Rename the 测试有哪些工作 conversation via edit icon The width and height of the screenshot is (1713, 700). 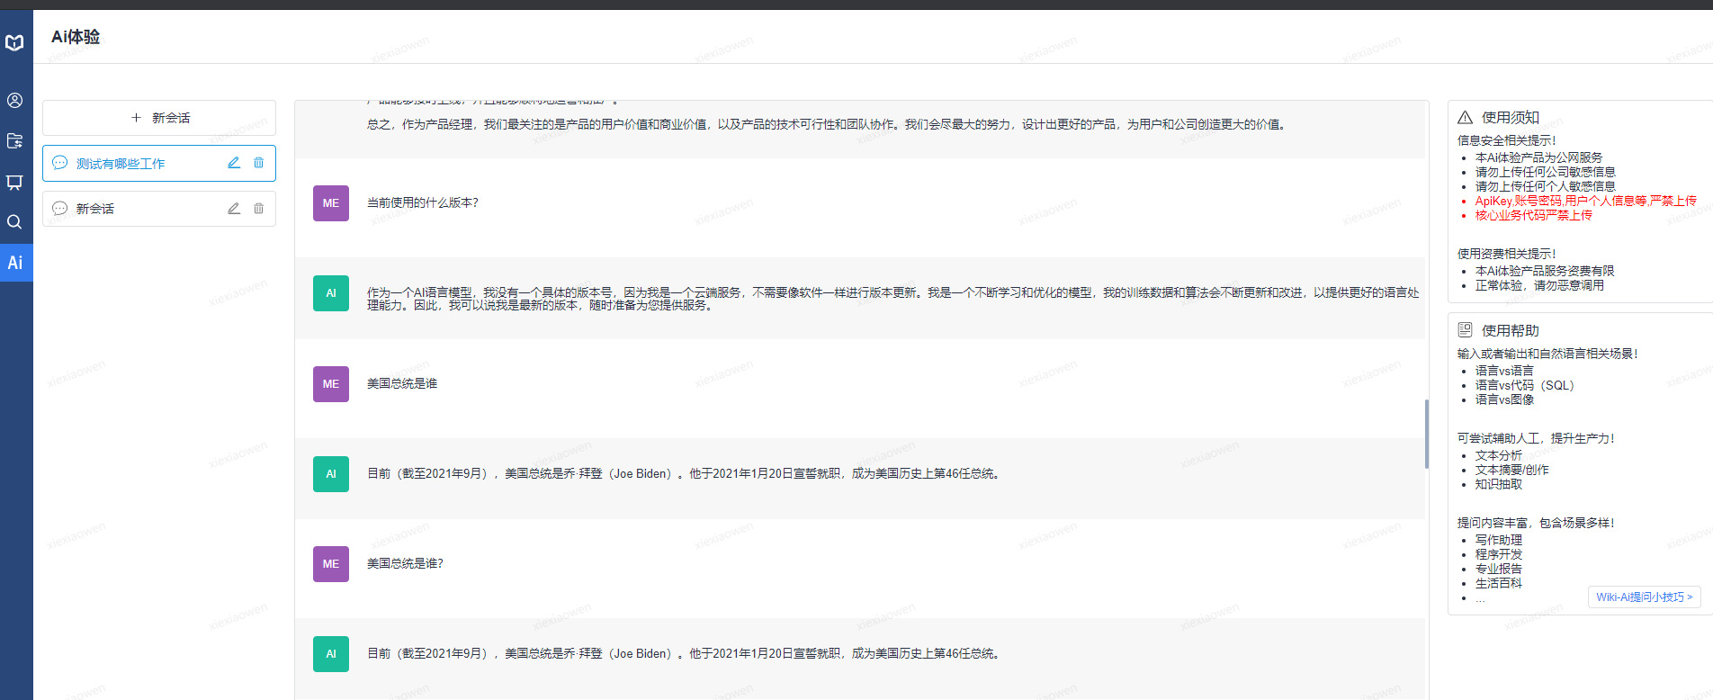coord(234,163)
